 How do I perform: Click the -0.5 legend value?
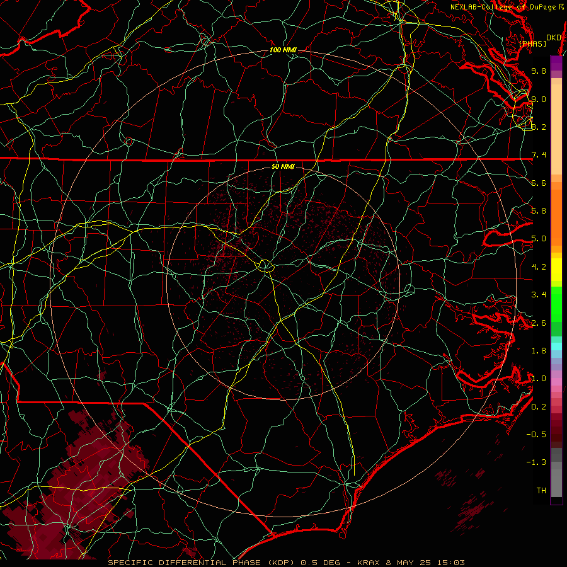[x=536, y=435]
